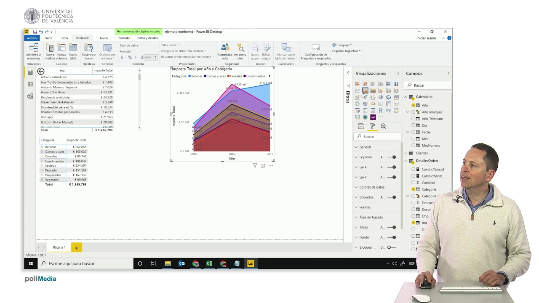Open the Windows Start menu
The width and height of the screenshot is (539, 303).
31,263
